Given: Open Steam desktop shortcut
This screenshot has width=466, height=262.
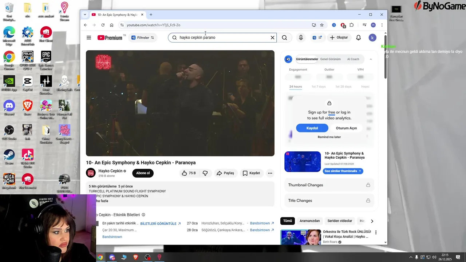Looking at the screenshot, I should click(x=9, y=157).
